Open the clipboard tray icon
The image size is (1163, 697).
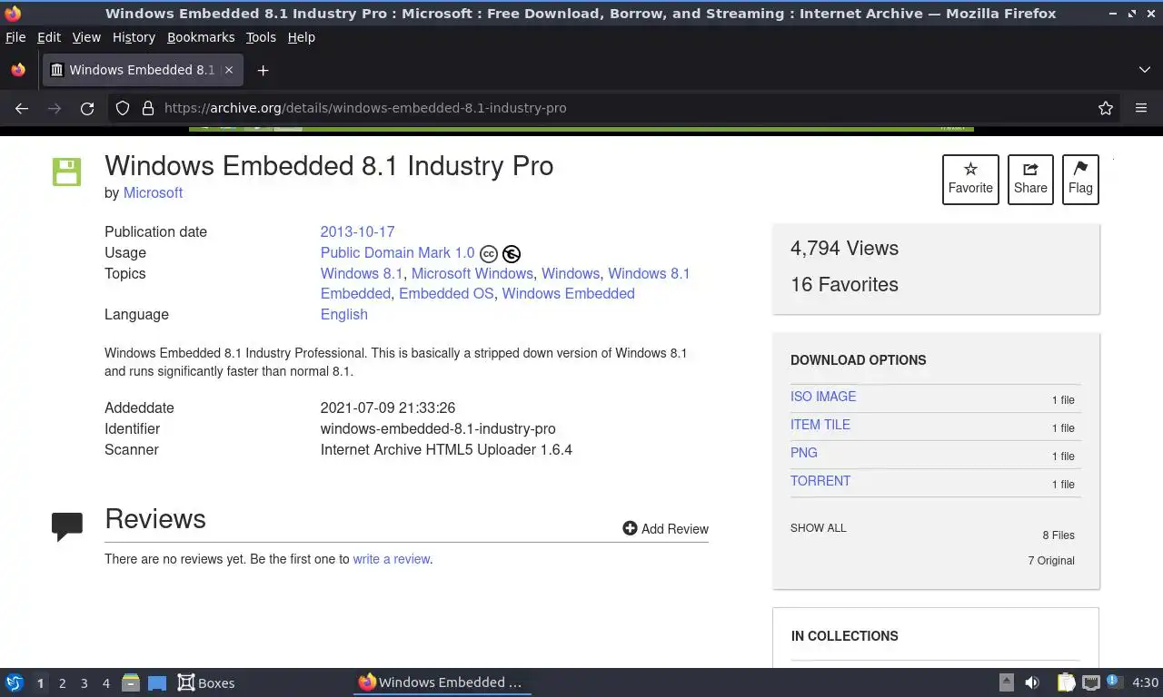1066,682
